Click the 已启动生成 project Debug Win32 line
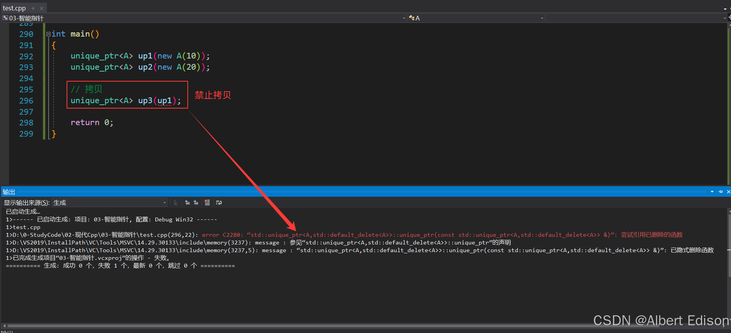731x333 pixels. click(111, 219)
